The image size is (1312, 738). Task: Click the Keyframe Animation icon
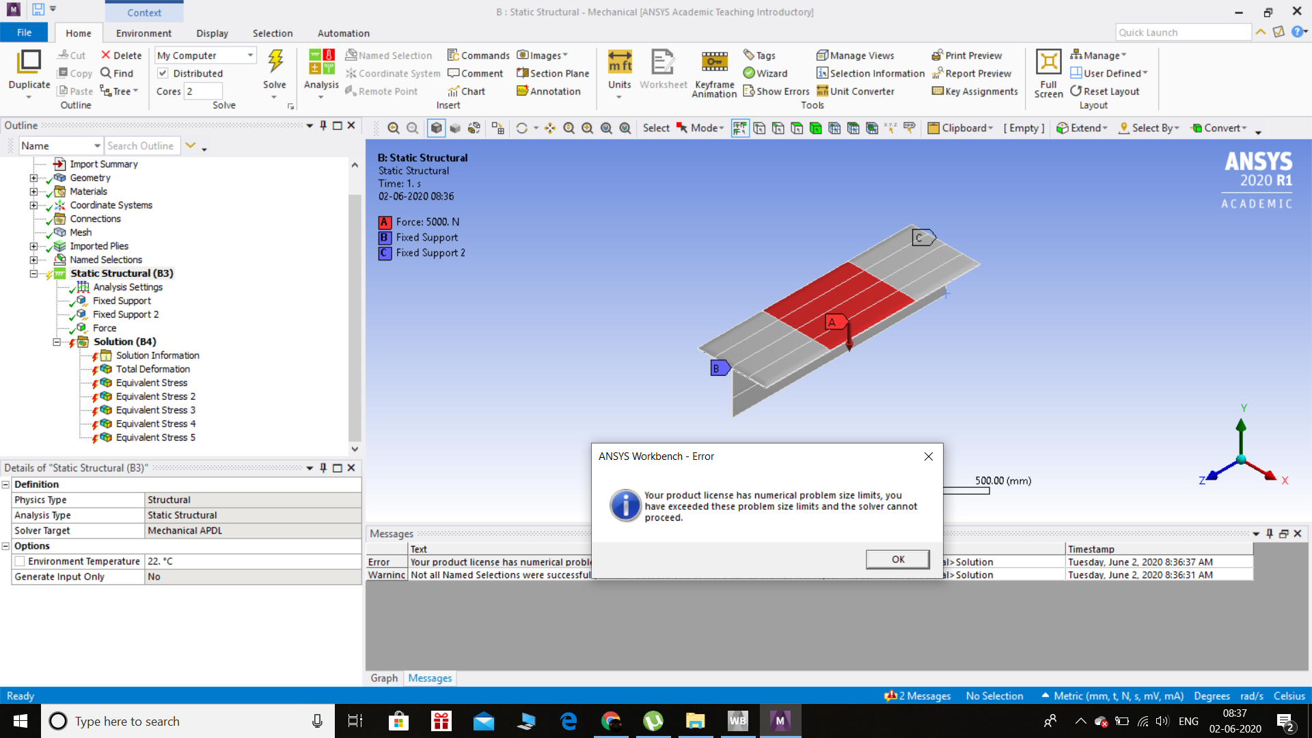pyautogui.click(x=714, y=63)
